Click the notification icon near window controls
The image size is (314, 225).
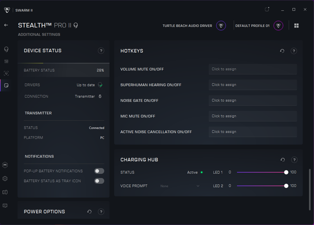click(267, 9)
